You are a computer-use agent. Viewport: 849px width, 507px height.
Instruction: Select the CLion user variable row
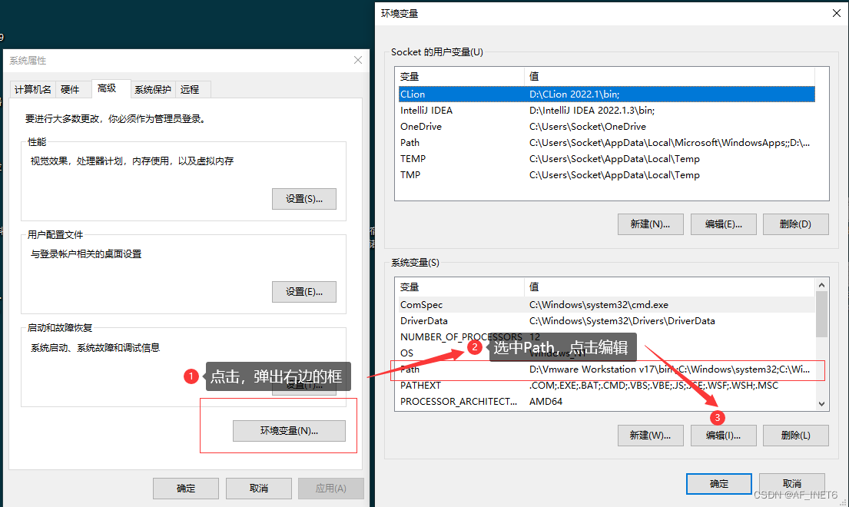pos(606,94)
